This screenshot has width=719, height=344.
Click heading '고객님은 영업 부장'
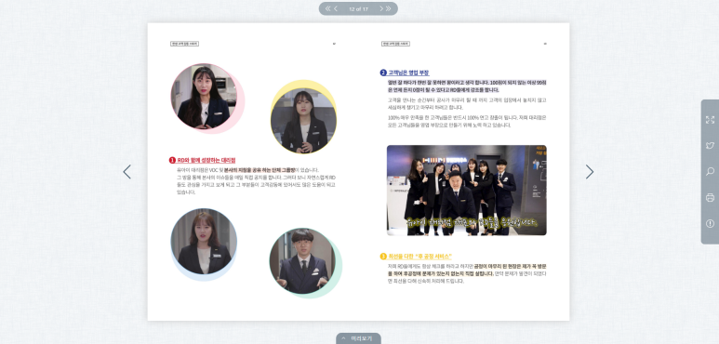click(408, 73)
